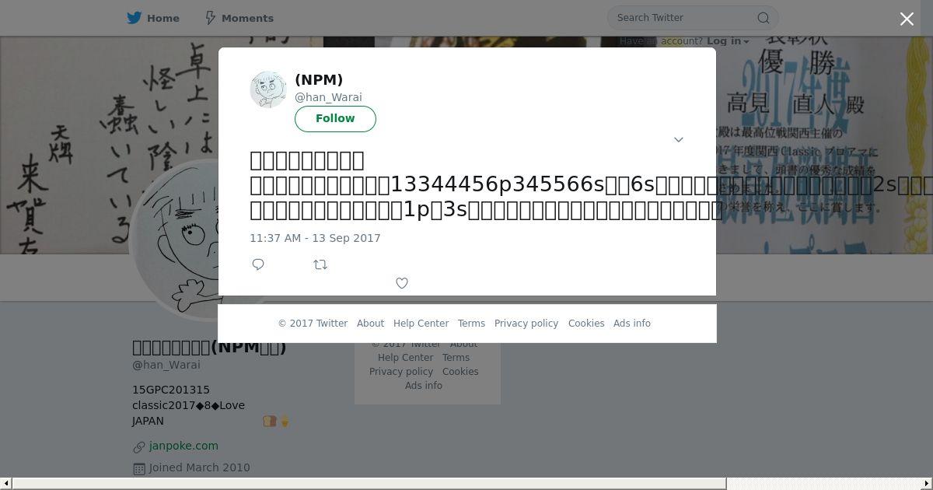Screen dimensions: 933x490
Task: Open the Privacy policy link in dialog footer
Action: coord(526,324)
